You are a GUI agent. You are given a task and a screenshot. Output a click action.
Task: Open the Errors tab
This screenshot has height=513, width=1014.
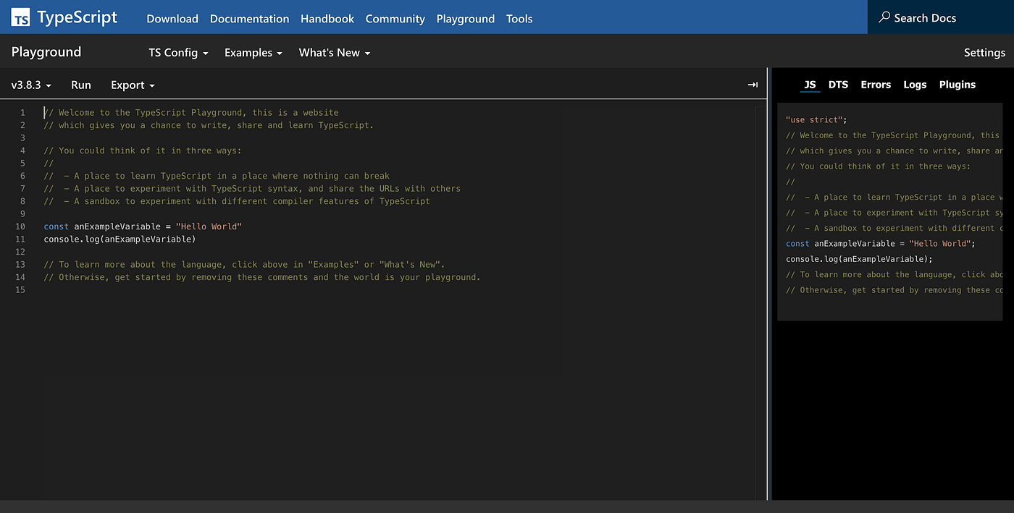pyautogui.click(x=876, y=85)
